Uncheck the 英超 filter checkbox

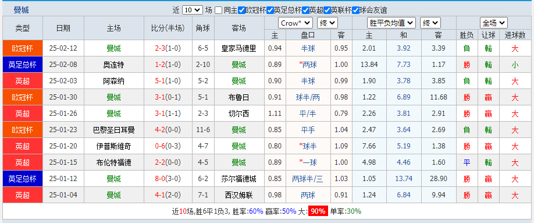click(x=305, y=10)
